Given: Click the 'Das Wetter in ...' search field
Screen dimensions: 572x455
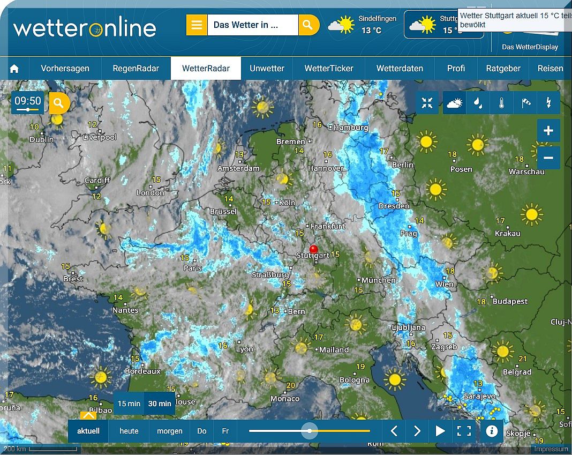Looking at the screenshot, I should (252, 25).
